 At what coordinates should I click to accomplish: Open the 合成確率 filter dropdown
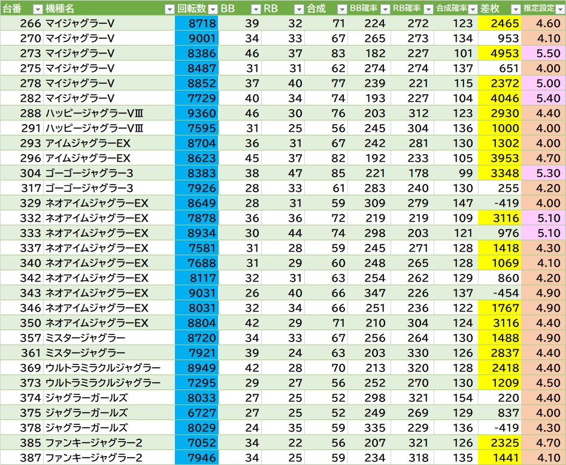click(471, 9)
